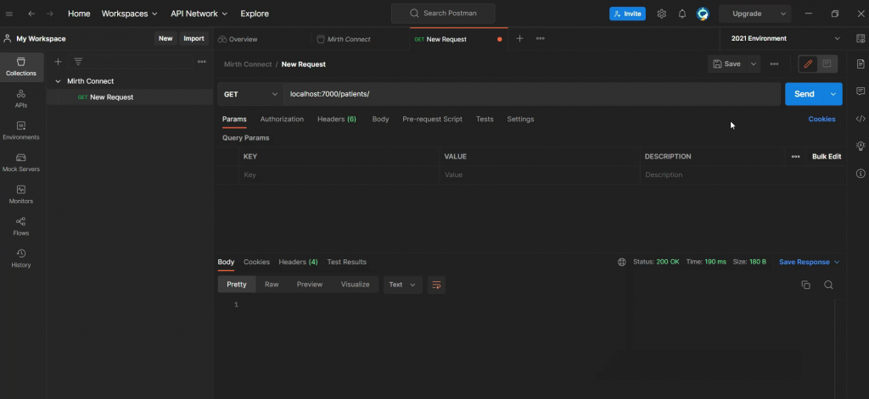Open the Authorization tab
This screenshot has height=399, width=869.
(x=282, y=119)
